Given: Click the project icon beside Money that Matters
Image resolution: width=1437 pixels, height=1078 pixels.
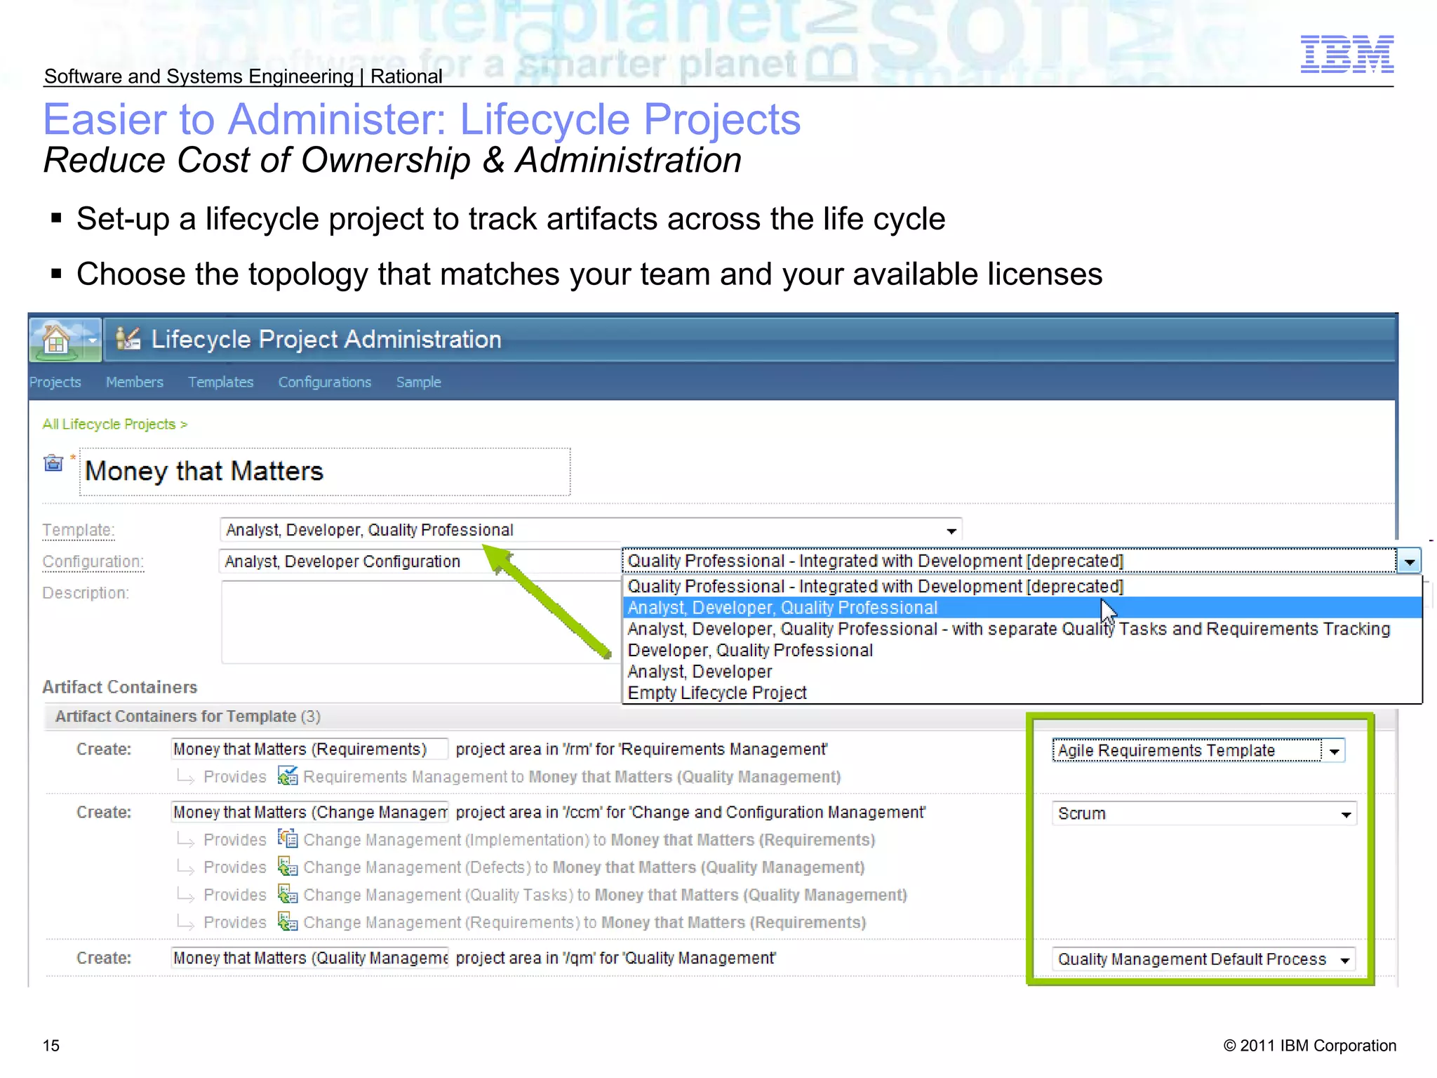Looking at the screenshot, I should [53, 463].
